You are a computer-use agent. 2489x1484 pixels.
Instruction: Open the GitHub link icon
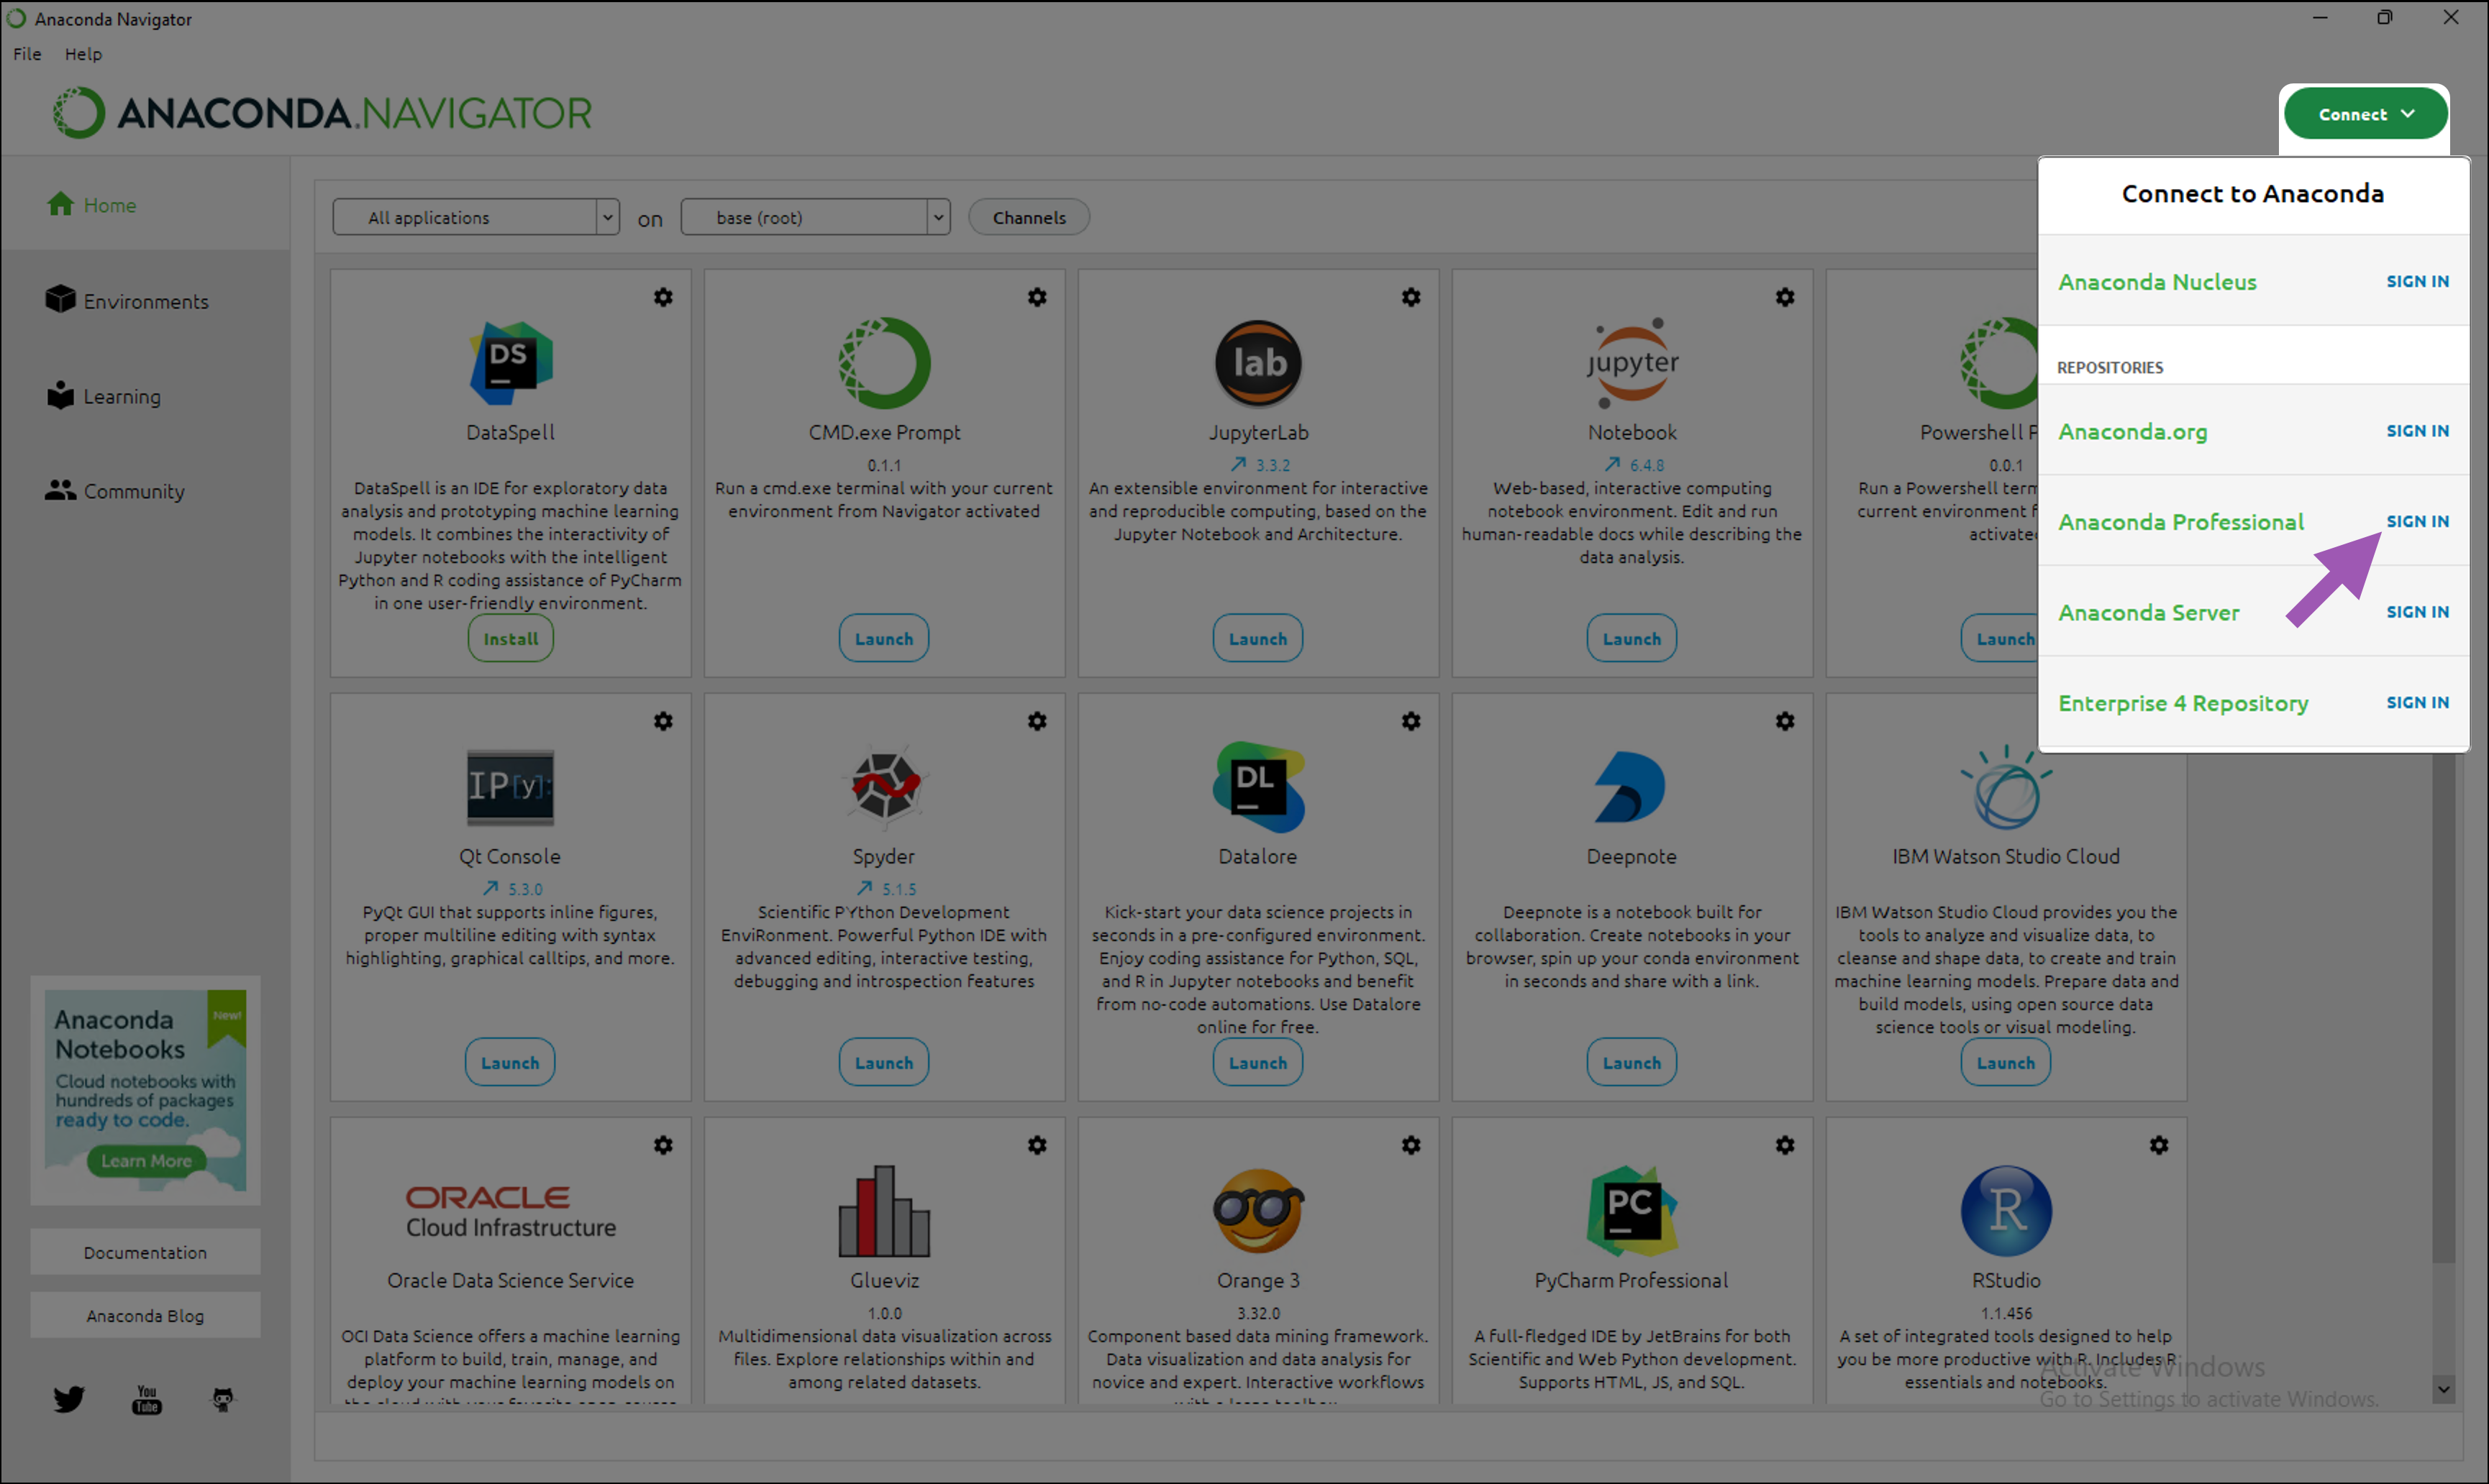222,1399
